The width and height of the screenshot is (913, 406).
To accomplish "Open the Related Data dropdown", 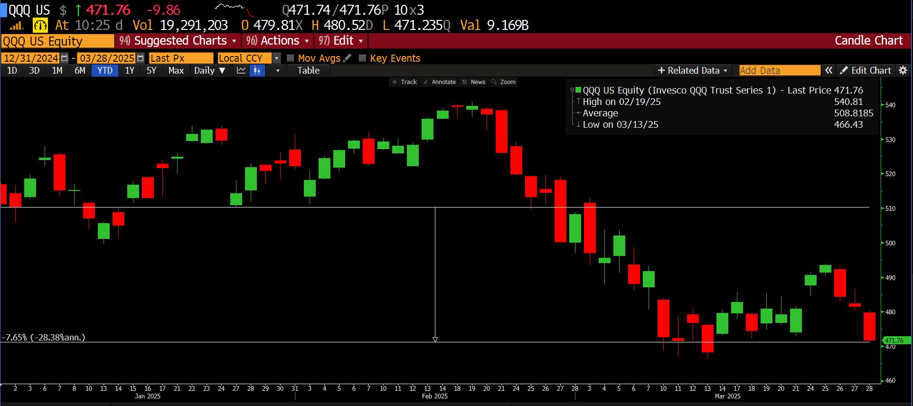I will [692, 70].
